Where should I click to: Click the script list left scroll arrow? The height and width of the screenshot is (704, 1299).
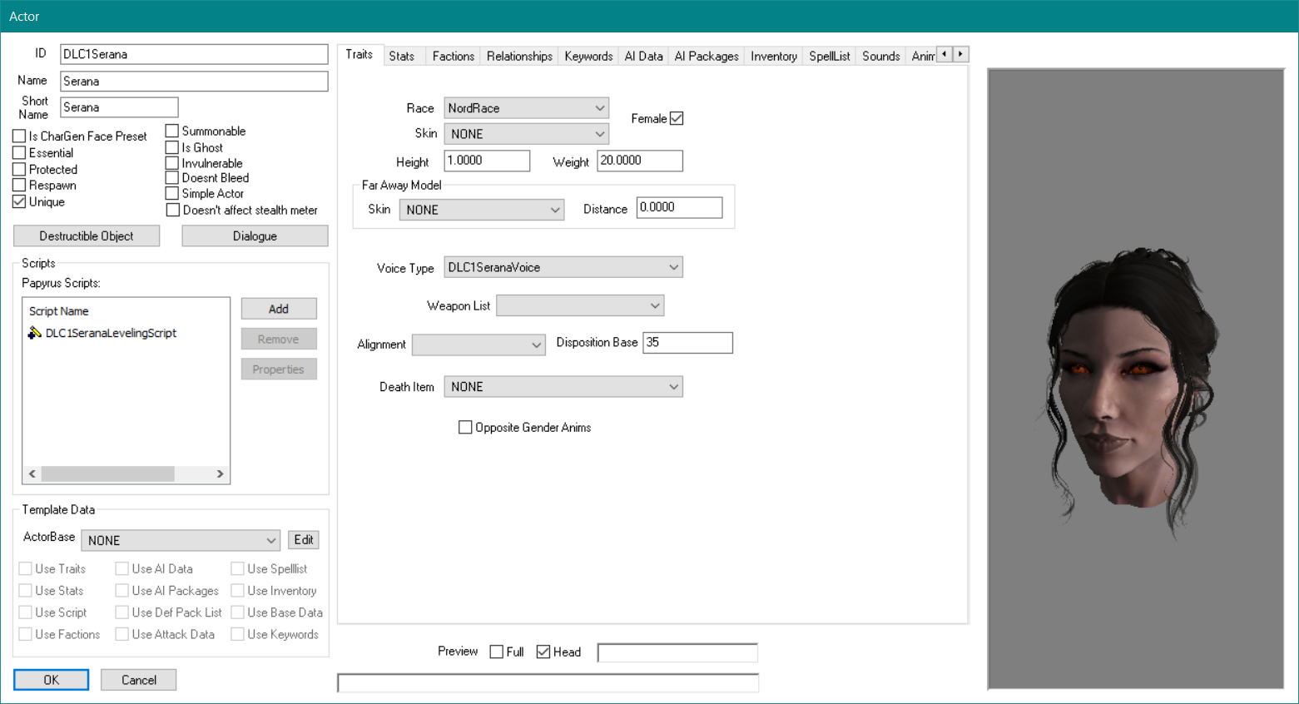point(32,473)
